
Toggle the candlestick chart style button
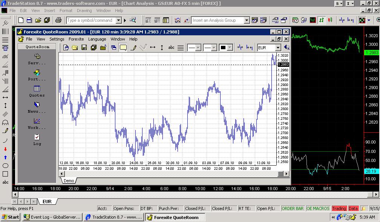pos(330,20)
